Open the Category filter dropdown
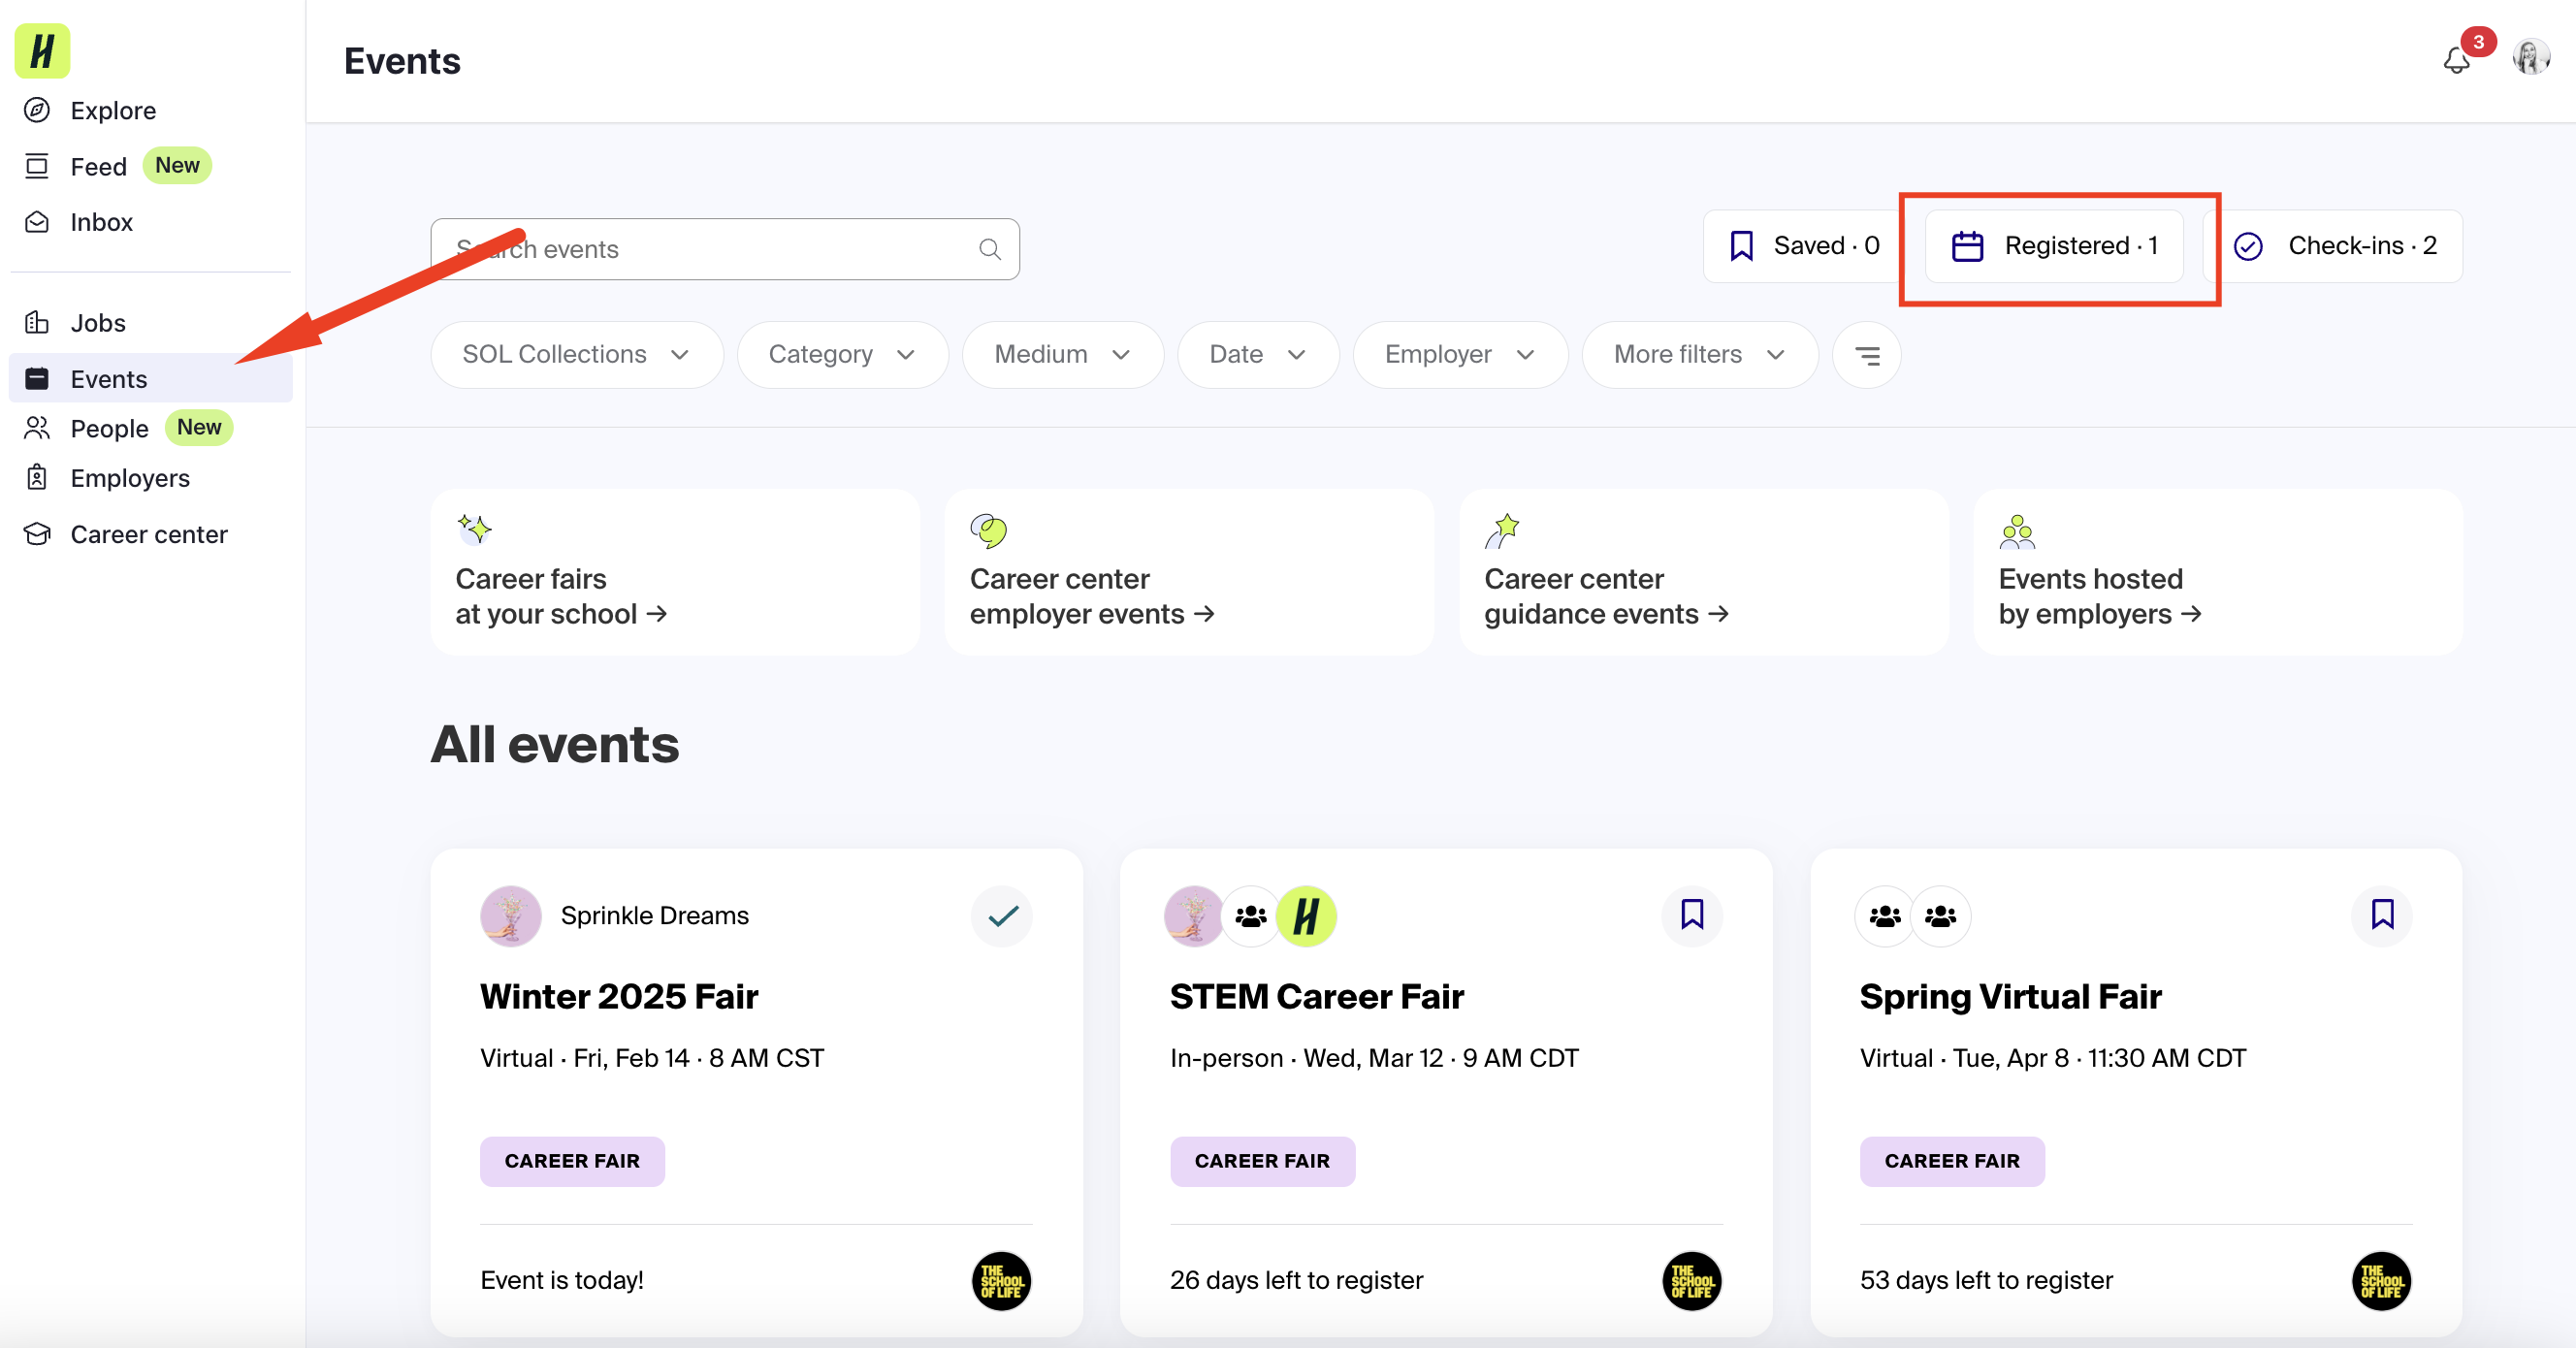Image resolution: width=2576 pixels, height=1348 pixels. click(842, 355)
